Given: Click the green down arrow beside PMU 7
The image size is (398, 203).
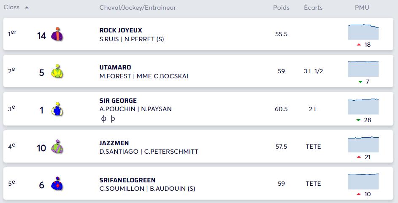Looking at the screenshot, I should pyautogui.click(x=360, y=82).
